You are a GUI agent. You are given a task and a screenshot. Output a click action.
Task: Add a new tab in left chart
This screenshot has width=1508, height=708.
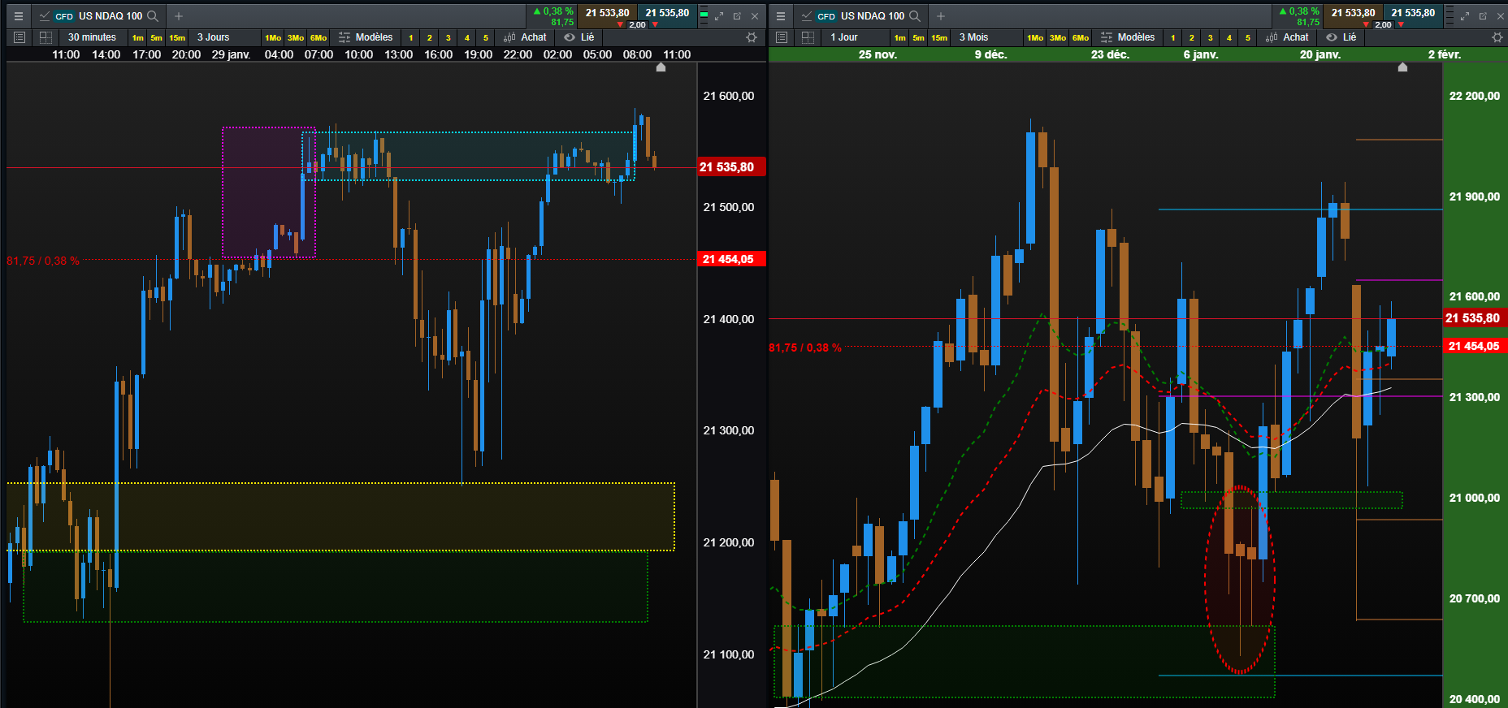point(179,15)
